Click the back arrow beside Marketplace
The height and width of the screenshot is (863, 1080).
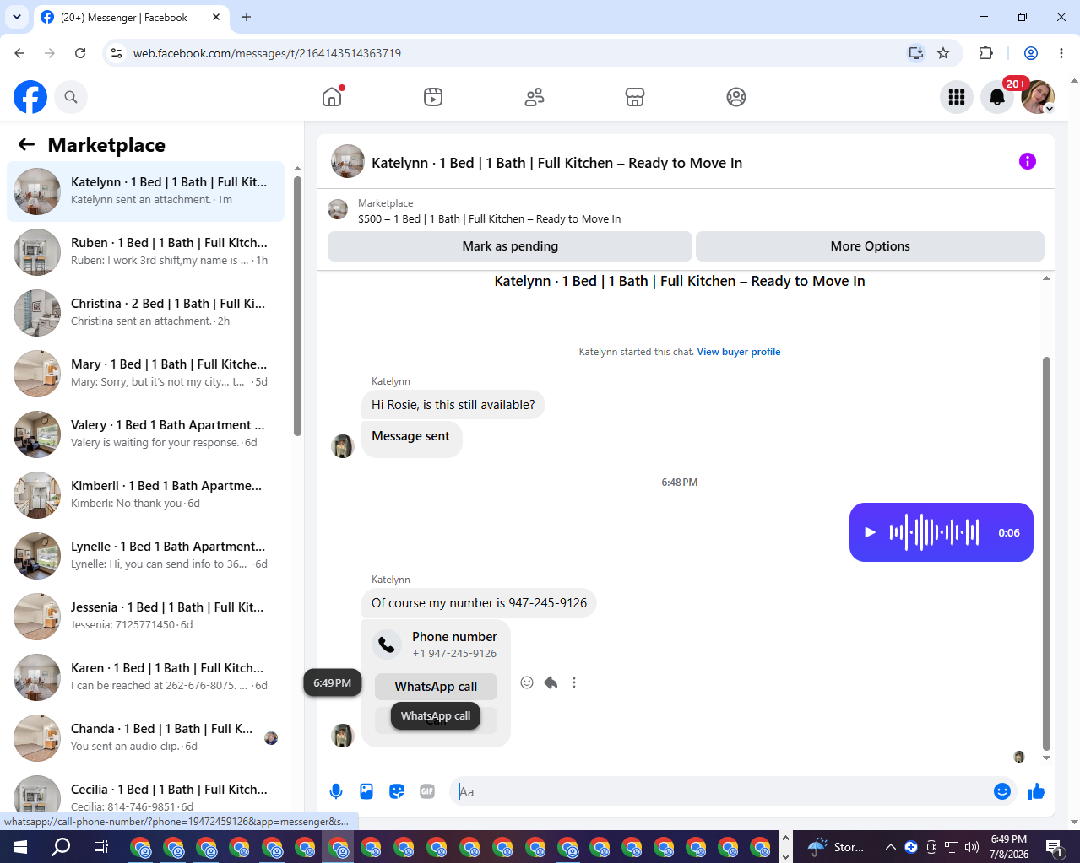point(26,144)
